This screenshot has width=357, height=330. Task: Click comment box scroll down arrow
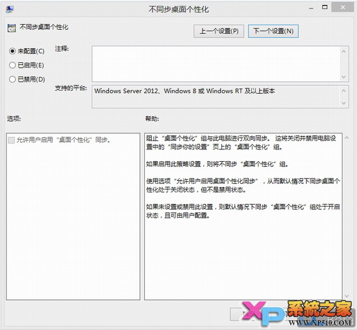[344, 77]
